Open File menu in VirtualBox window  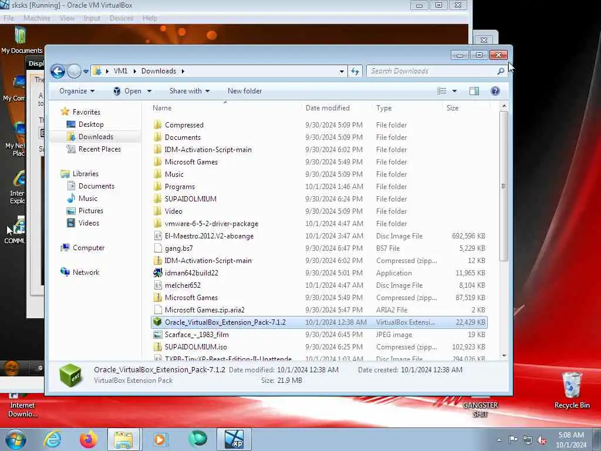pos(9,18)
